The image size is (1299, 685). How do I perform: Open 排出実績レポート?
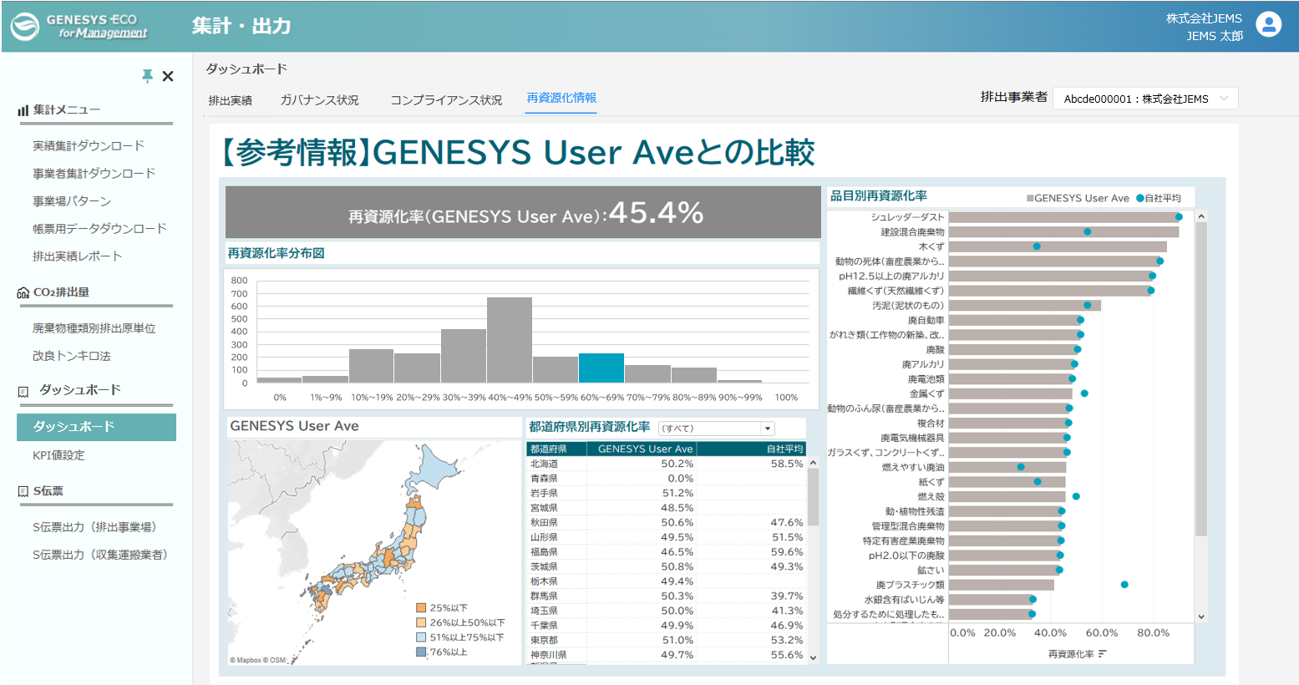tap(77, 256)
